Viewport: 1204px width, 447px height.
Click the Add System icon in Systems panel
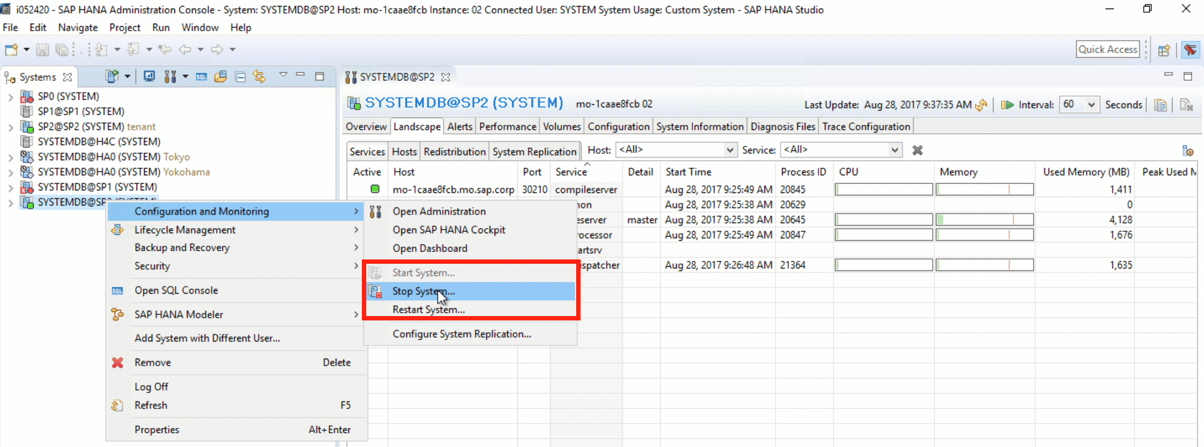pos(112,77)
